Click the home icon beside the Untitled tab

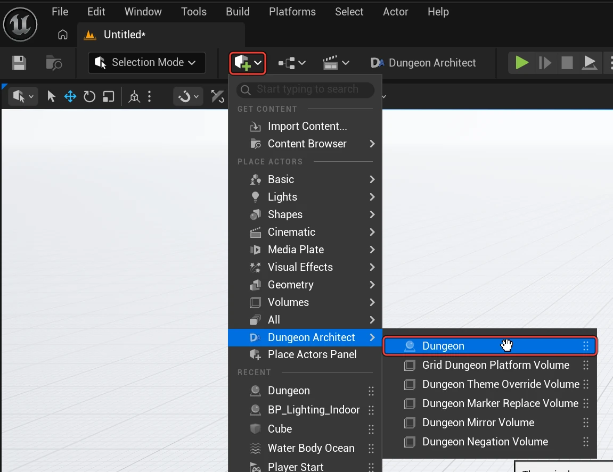point(62,35)
